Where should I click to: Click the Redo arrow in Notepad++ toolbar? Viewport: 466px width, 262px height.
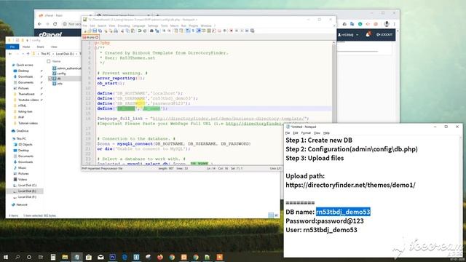click(x=145, y=31)
